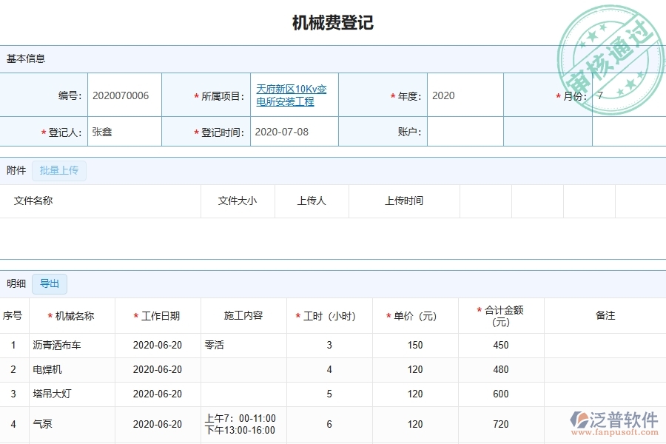Click the 导出 export button

(x=50, y=283)
